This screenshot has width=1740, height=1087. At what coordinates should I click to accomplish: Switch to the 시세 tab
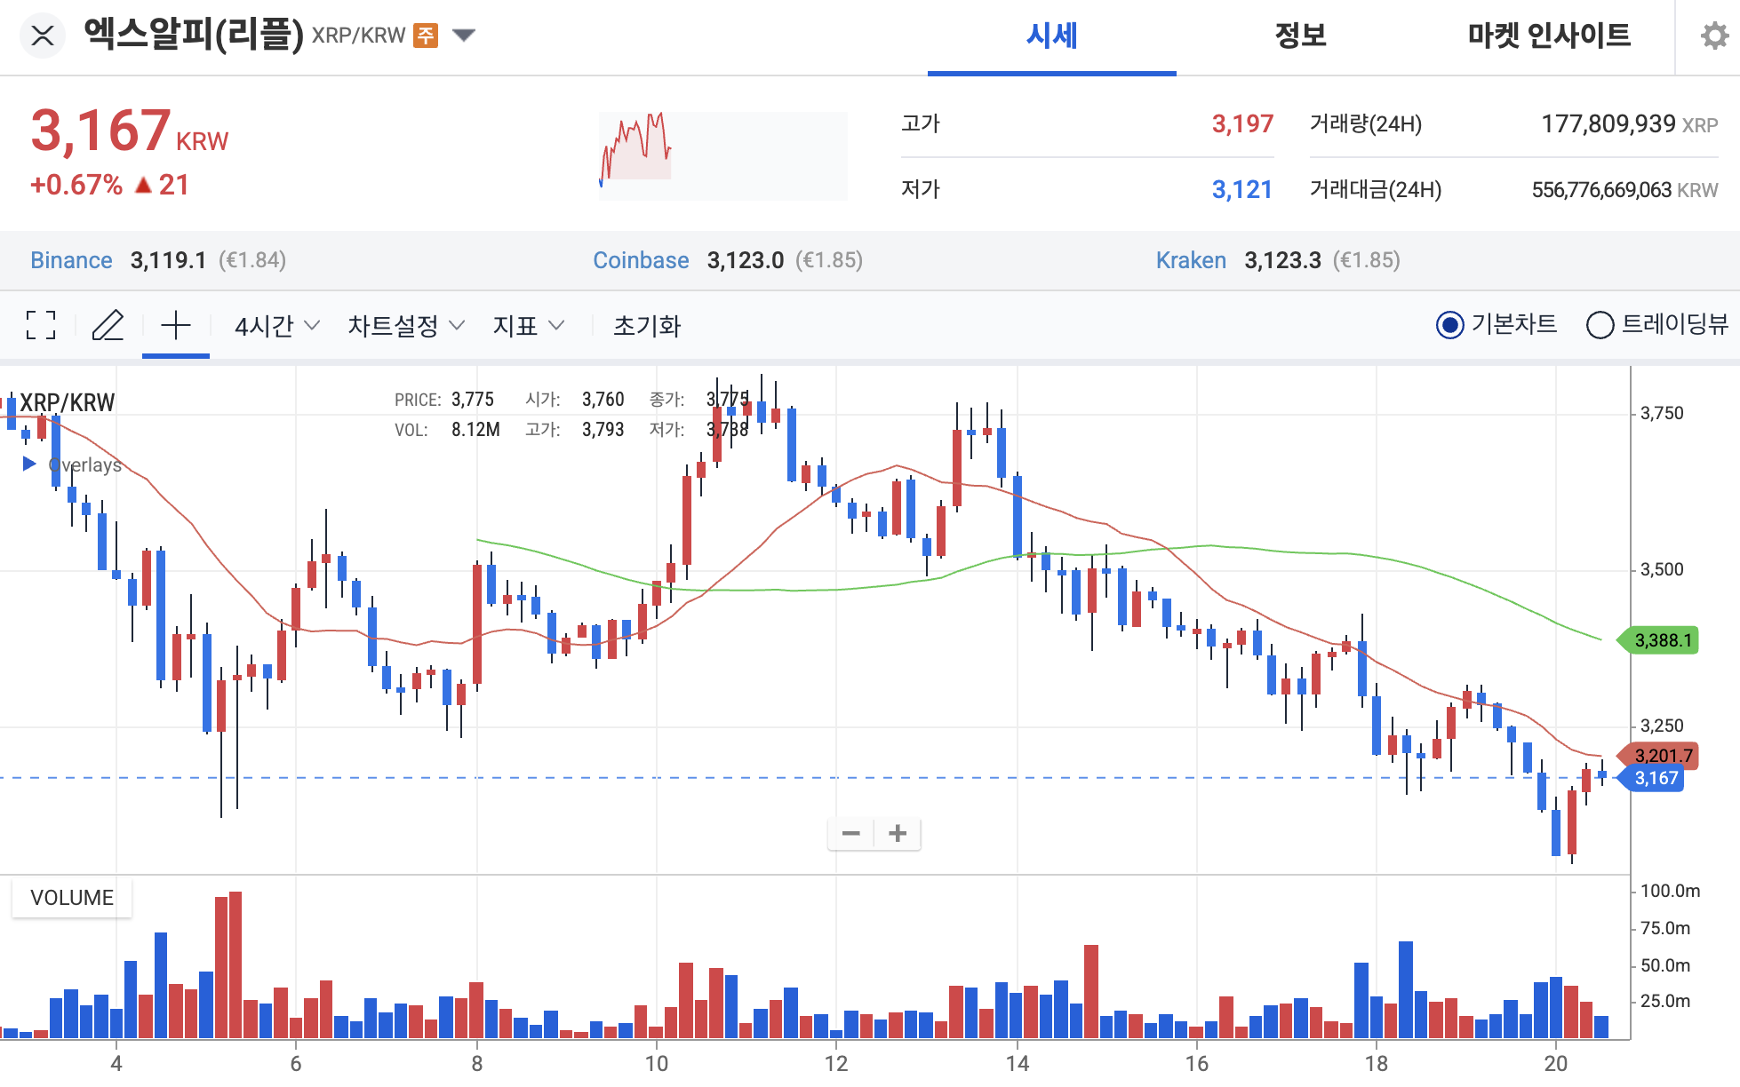1051,36
